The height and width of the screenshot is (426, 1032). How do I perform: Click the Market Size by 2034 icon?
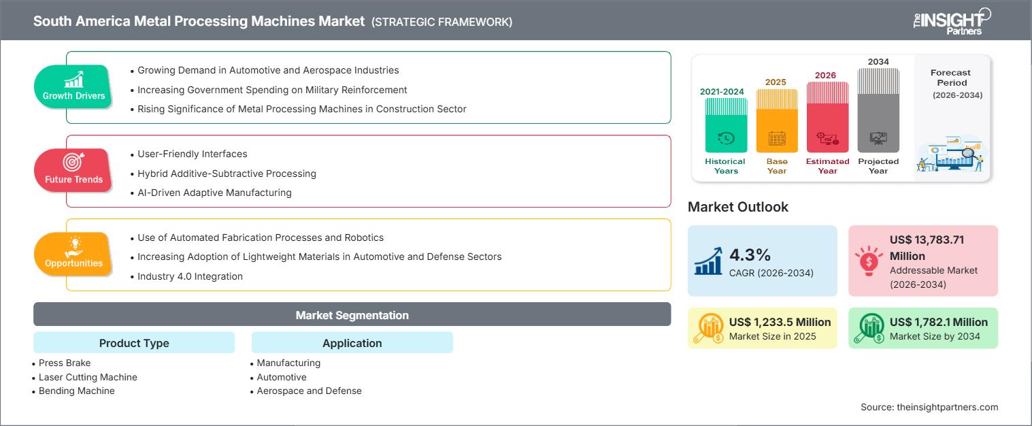[869, 328]
